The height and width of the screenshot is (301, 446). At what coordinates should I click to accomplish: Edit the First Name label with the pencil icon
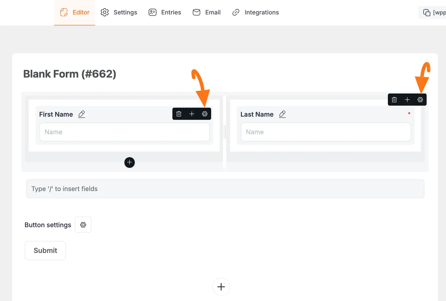pos(82,114)
